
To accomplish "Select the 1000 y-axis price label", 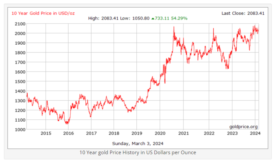I will [21, 130].
